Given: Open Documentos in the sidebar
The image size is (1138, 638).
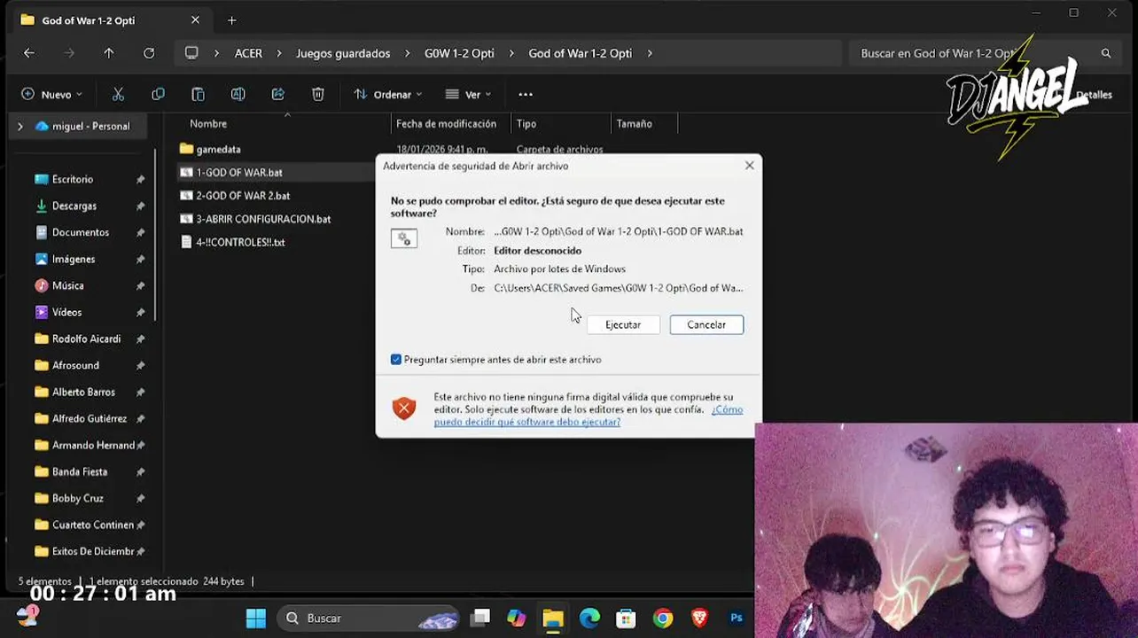Looking at the screenshot, I should click(81, 232).
